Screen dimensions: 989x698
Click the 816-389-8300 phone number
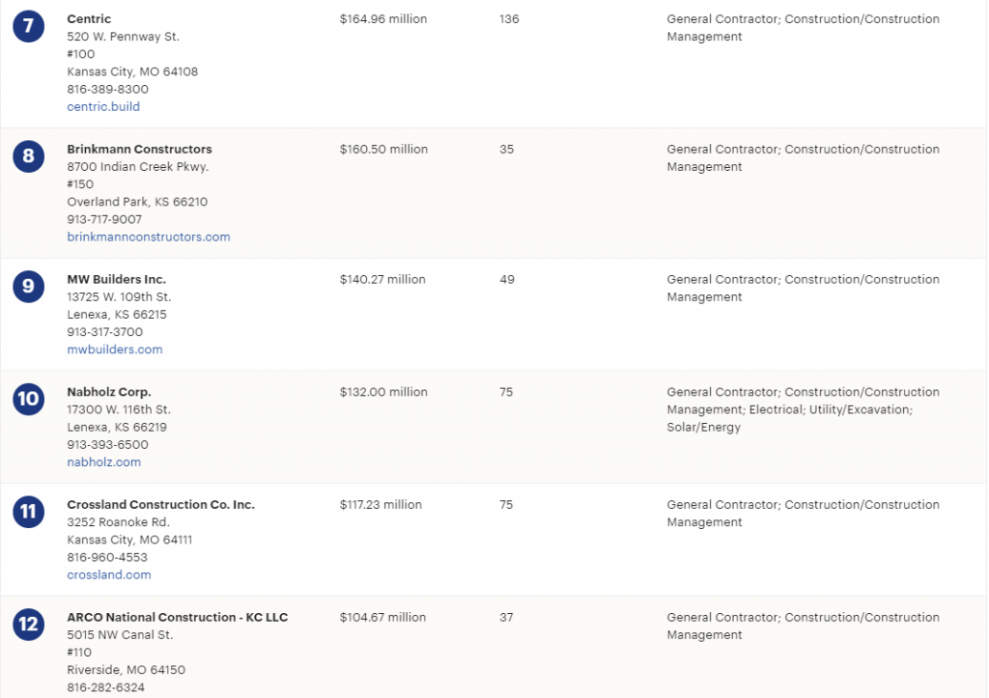click(x=108, y=90)
